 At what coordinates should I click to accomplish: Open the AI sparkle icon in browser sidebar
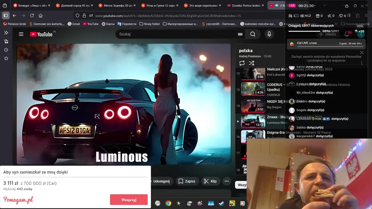coord(6,33)
